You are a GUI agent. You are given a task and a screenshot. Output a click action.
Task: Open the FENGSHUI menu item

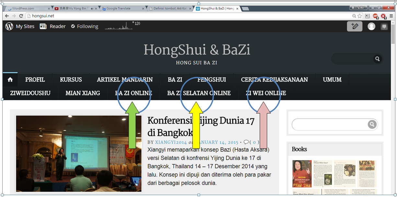212,80
